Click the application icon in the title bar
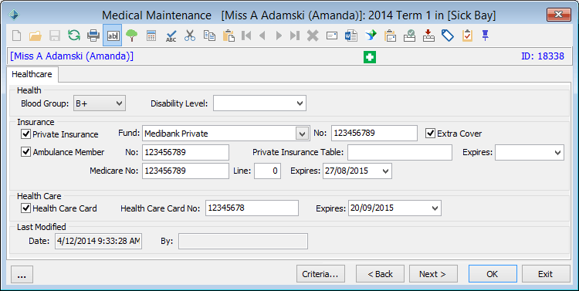The width and height of the screenshot is (579, 291). 14,15
